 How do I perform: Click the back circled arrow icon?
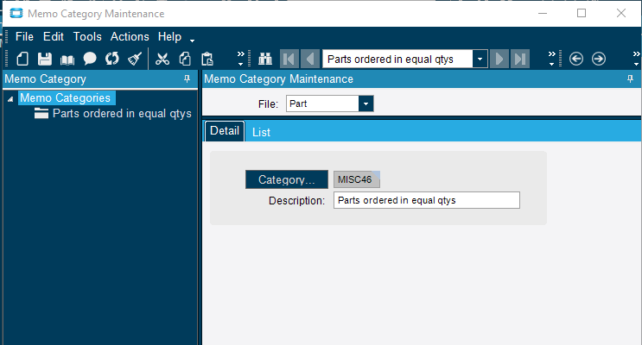[x=576, y=59]
